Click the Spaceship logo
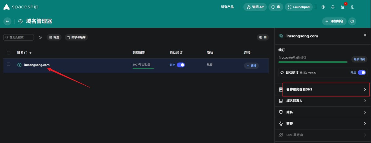This screenshot has height=143, width=371. (x=21, y=7)
